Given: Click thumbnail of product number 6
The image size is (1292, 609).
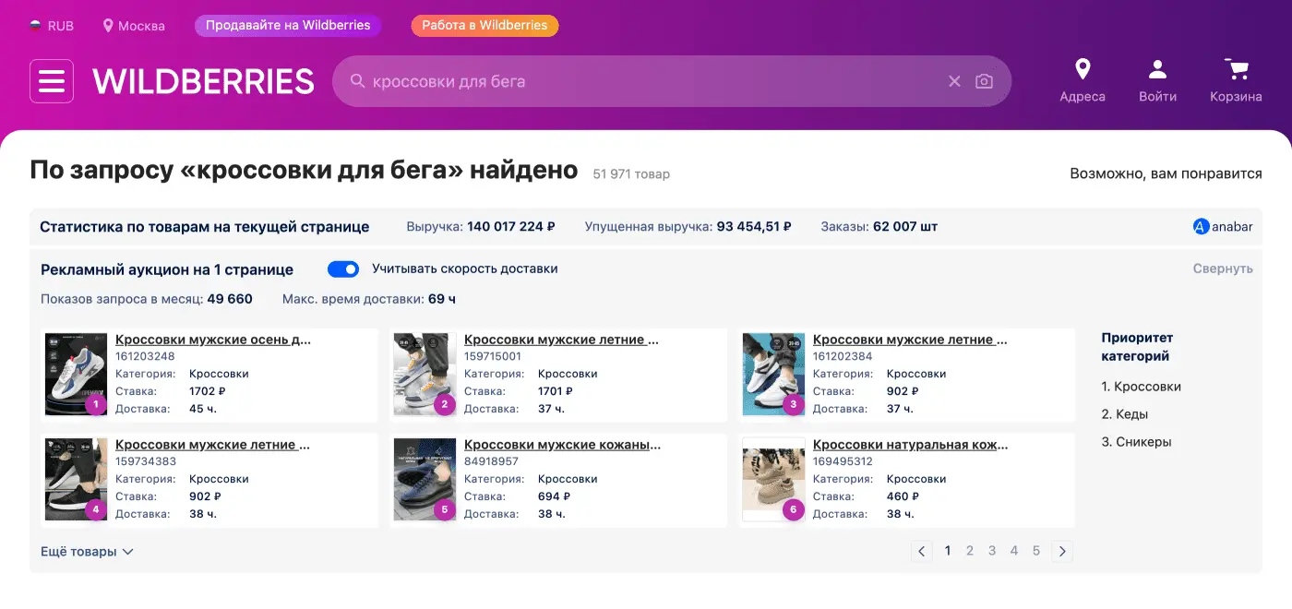Looking at the screenshot, I should click(774, 480).
